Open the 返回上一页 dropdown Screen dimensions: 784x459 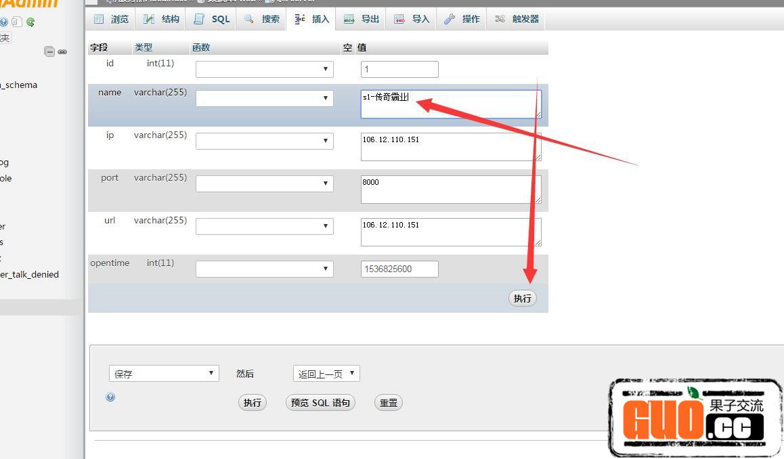[x=326, y=374]
